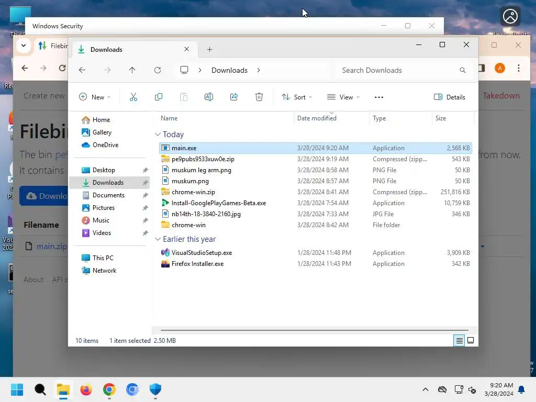Select Firefox Installer.exe file
The height and width of the screenshot is (402, 536).
[315, 264]
